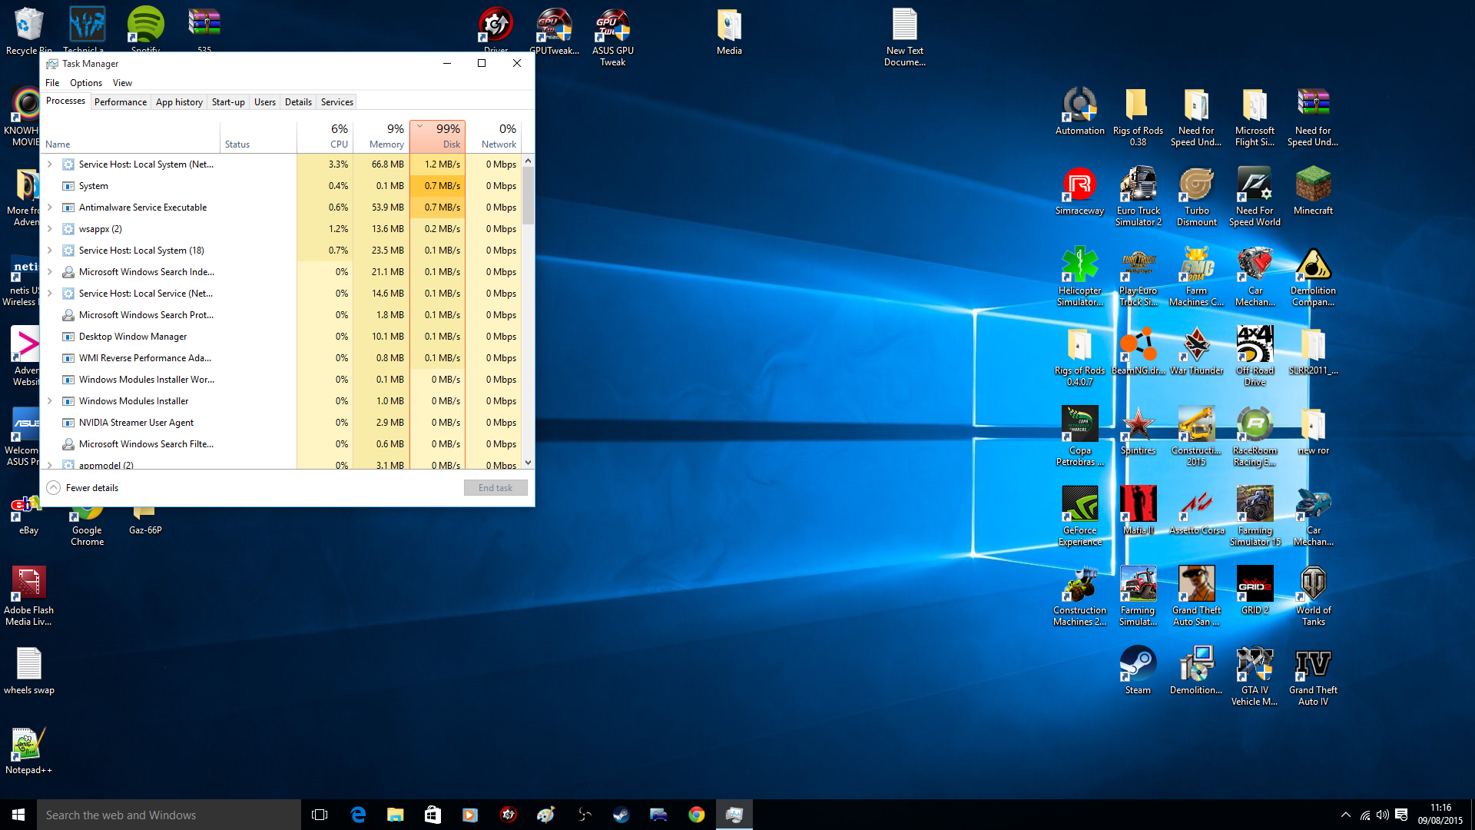Select NVIDIA Streamer User Agent process
Viewport: 1475px width, 830px height.
coord(281,423)
